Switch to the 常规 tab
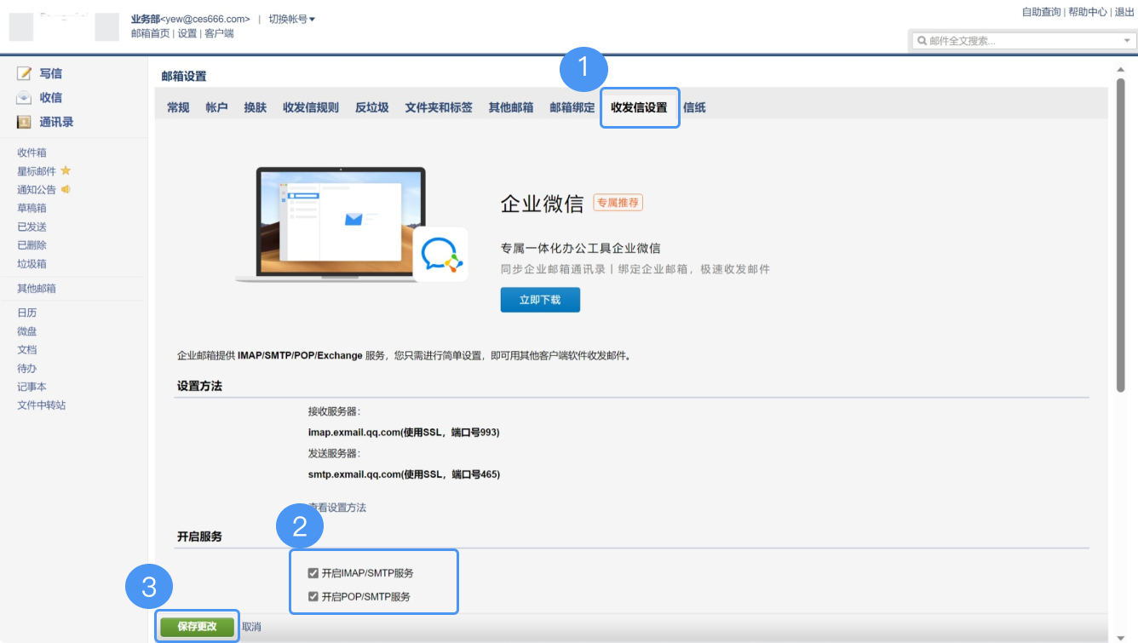Viewport: 1138px width, 643px height. point(178,107)
